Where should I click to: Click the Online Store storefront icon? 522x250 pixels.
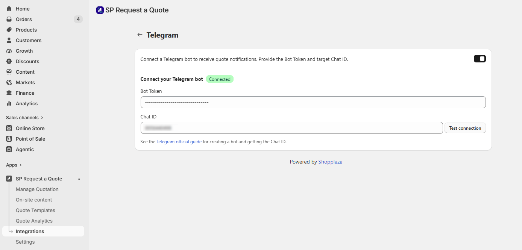9,128
